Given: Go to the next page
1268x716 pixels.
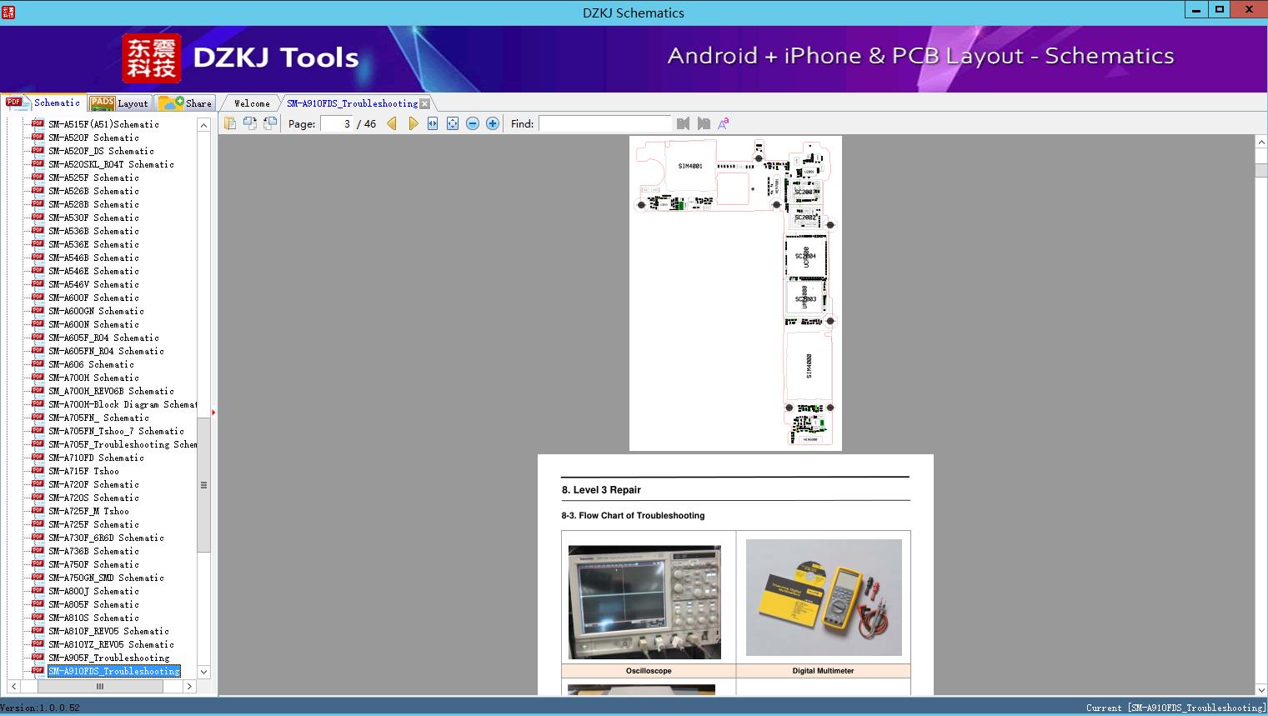Looking at the screenshot, I should 413,123.
